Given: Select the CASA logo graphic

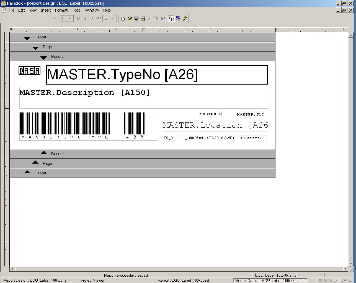Looking at the screenshot, I should (29, 71).
